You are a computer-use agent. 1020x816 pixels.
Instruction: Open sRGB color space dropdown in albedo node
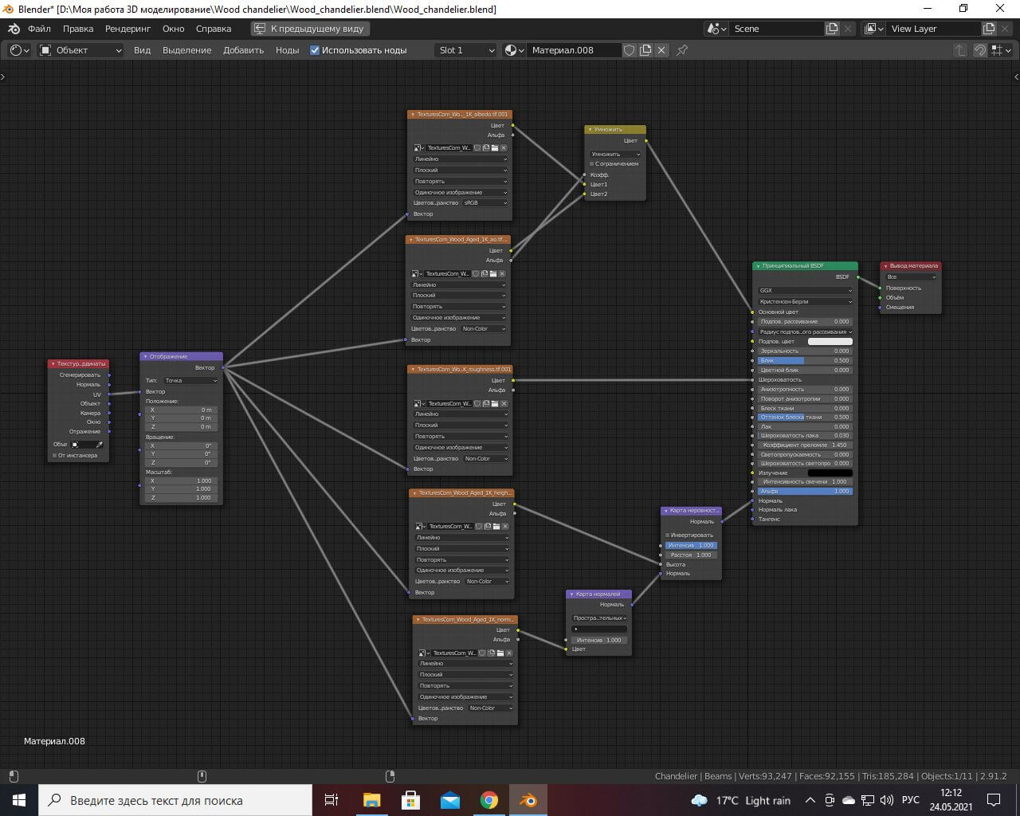click(x=485, y=203)
